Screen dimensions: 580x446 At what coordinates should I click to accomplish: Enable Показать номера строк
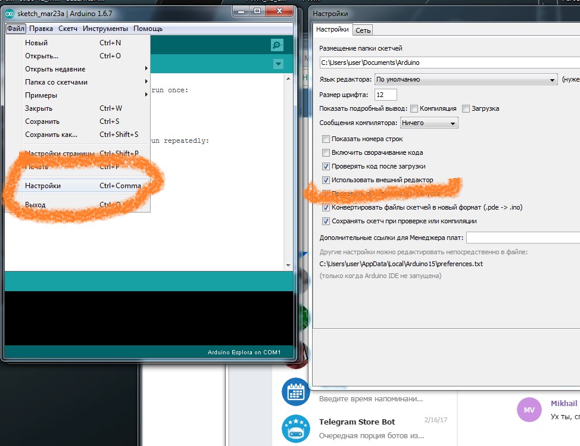pyautogui.click(x=326, y=139)
